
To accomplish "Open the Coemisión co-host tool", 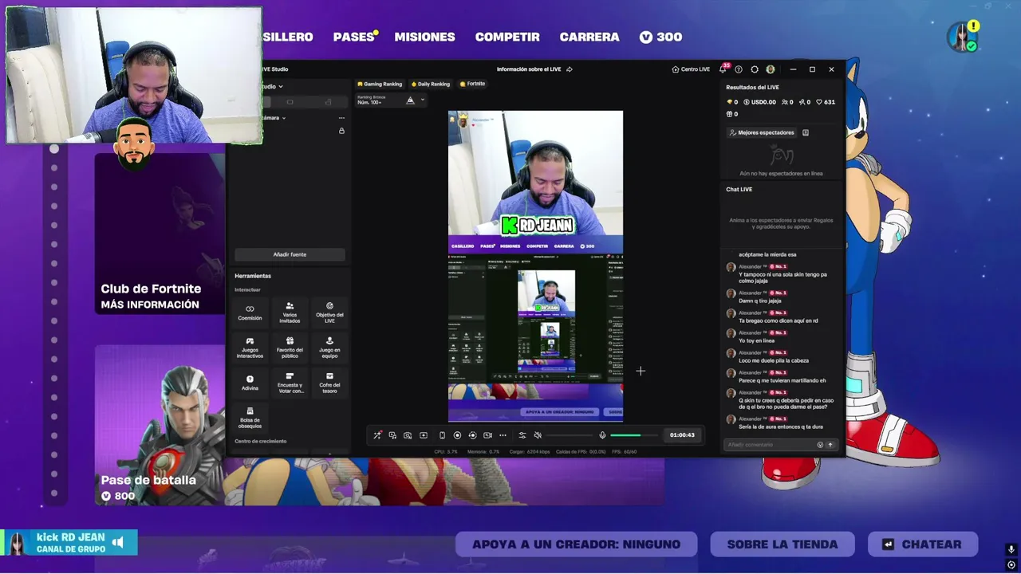I will [250, 312].
